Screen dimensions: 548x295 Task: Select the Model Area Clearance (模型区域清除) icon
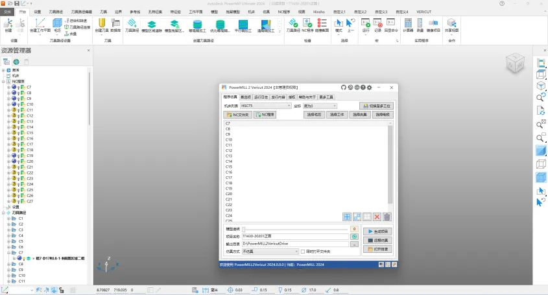coord(152,26)
